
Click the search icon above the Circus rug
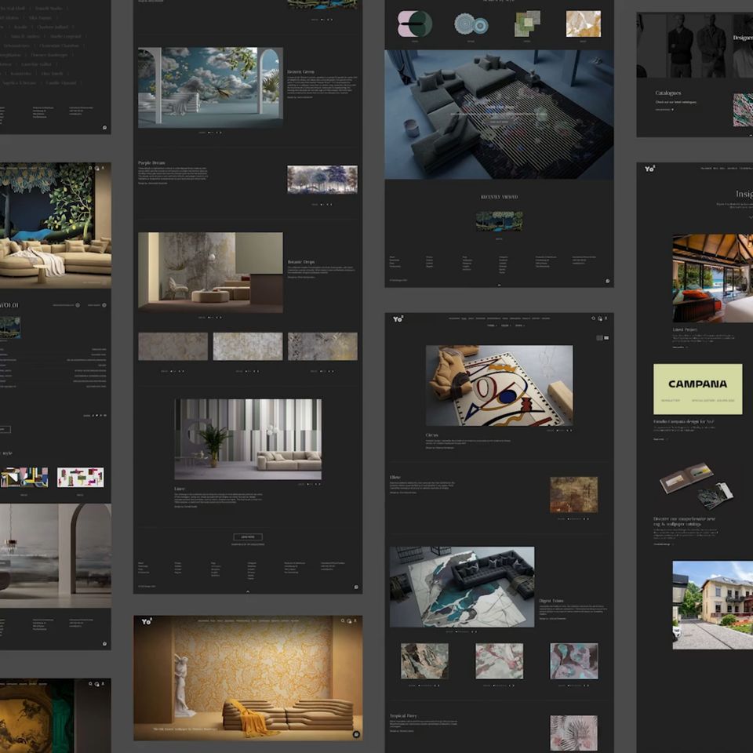593,318
